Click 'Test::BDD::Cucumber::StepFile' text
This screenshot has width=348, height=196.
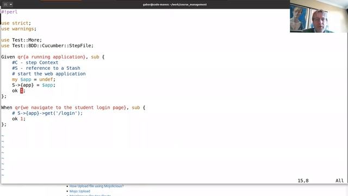tap(52, 46)
